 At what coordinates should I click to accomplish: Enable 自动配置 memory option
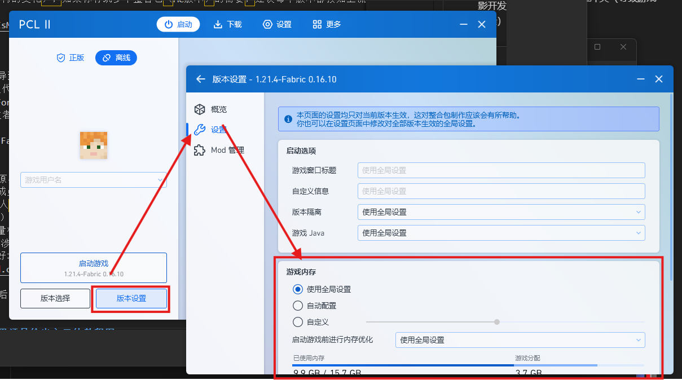tap(297, 306)
